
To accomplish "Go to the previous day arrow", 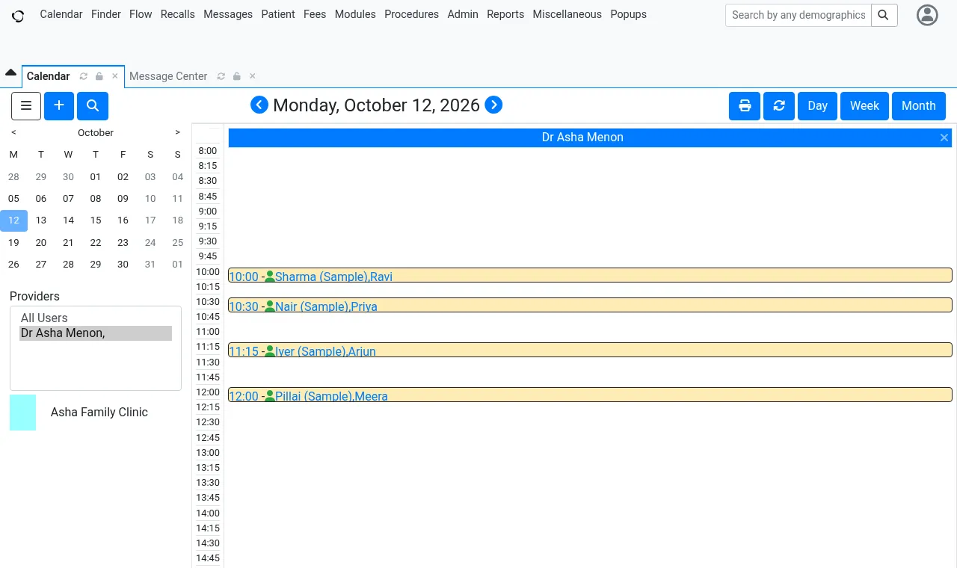I will tap(259, 105).
